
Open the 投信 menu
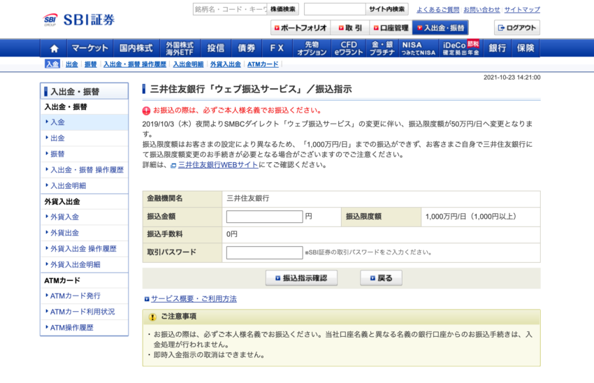[x=215, y=48]
